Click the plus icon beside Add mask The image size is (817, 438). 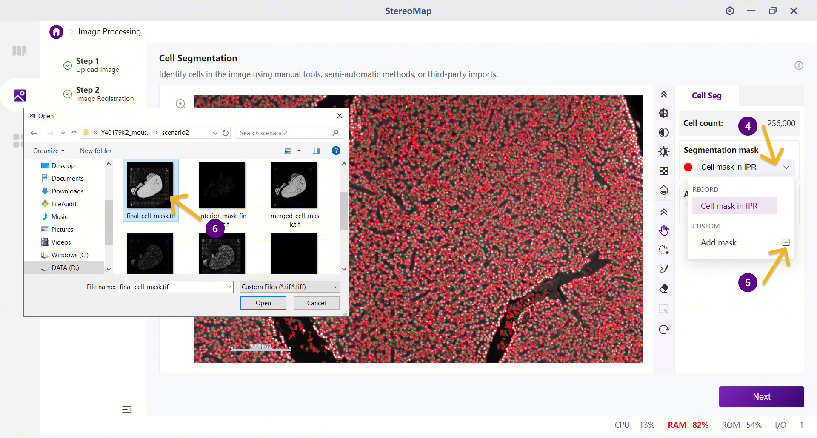coord(786,242)
